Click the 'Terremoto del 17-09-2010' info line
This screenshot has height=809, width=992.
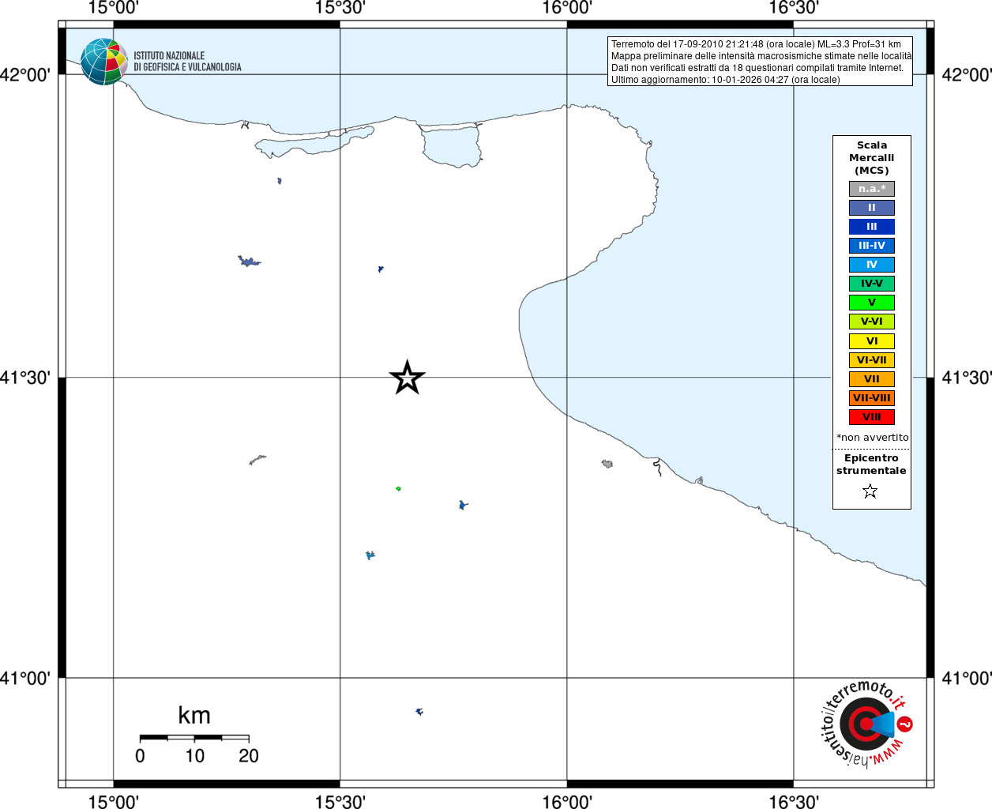756,44
